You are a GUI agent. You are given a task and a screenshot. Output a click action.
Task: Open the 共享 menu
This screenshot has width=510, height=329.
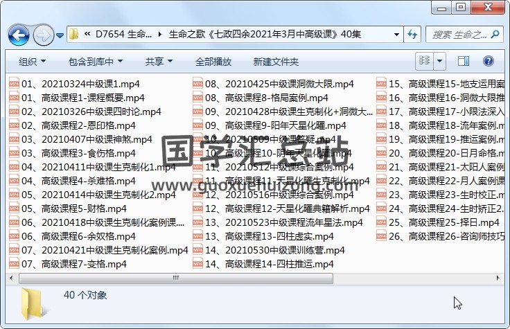pos(159,62)
